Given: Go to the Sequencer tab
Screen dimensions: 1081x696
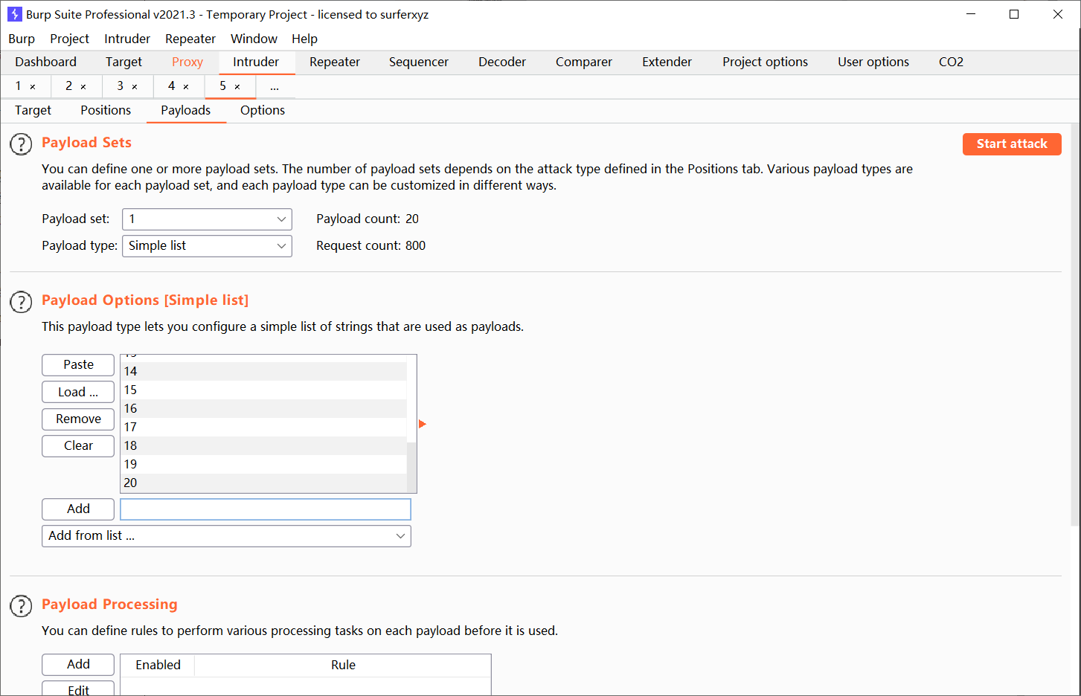Looking at the screenshot, I should [x=419, y=62].
